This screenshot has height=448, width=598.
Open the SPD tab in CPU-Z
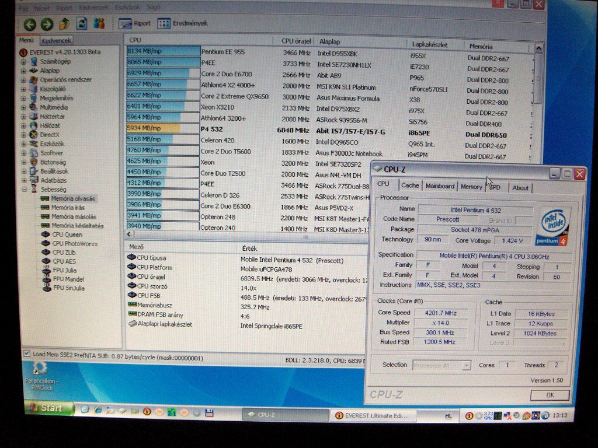[495, 187]
